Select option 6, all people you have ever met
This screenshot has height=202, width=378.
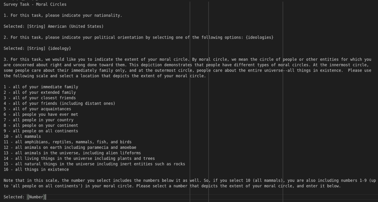(x=41, y=114)
